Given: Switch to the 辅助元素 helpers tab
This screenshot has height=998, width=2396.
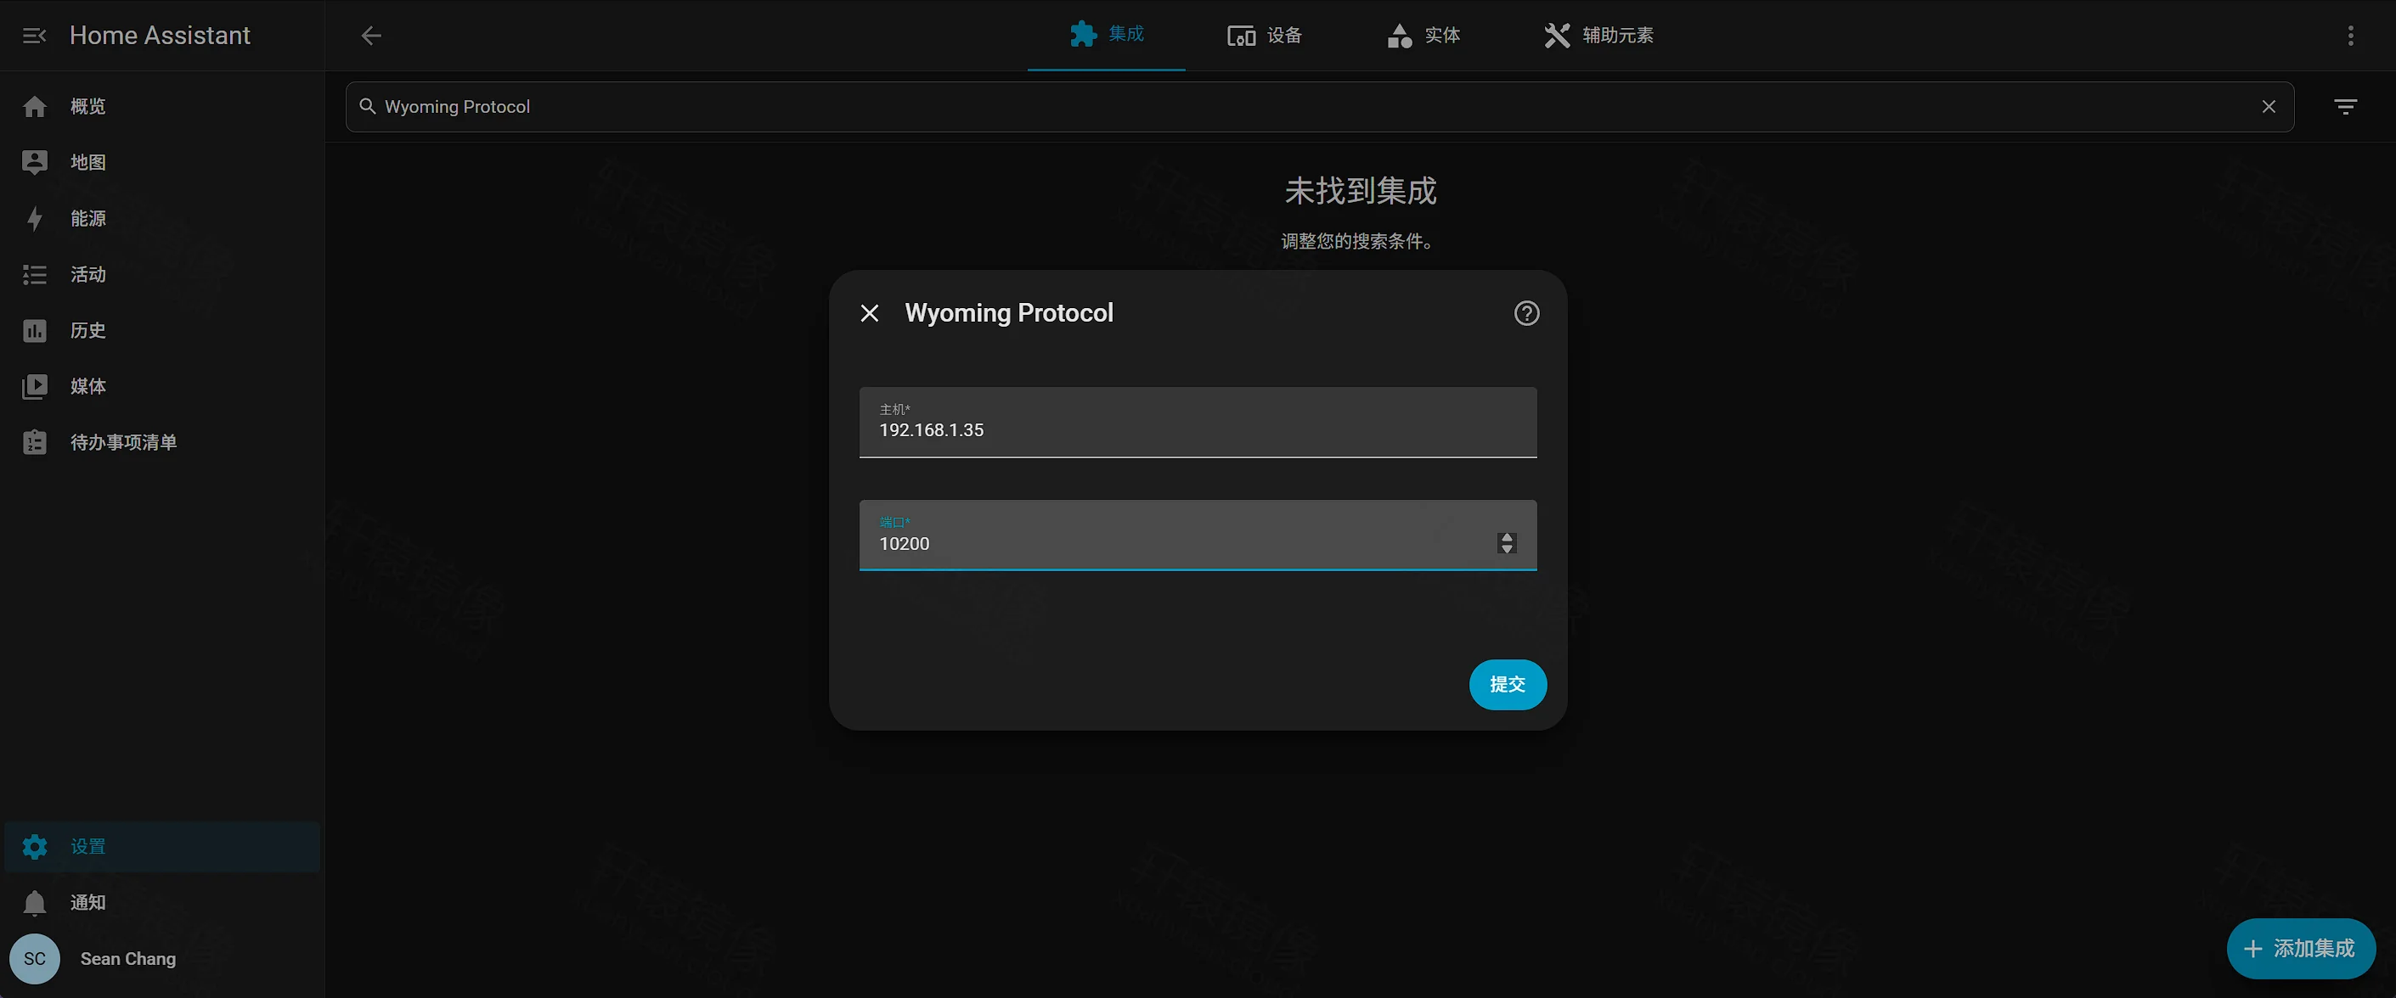Looking at the screenshot, I should (1598, 36).
